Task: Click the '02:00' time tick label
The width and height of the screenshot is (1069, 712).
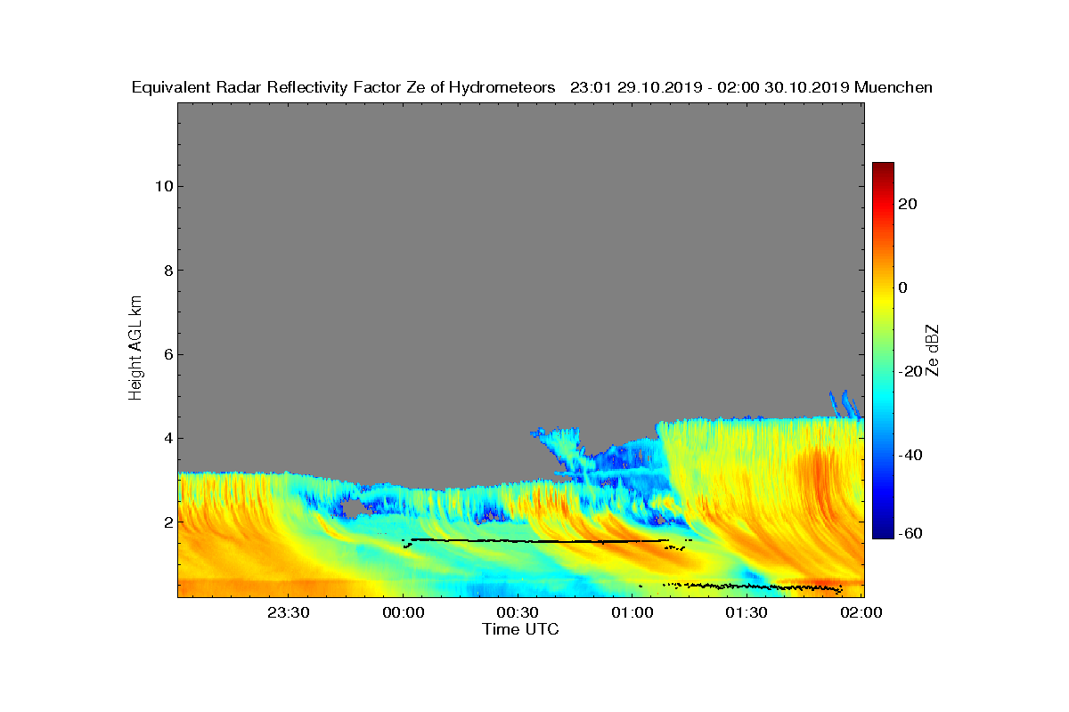Action: (x=861, y=612)
